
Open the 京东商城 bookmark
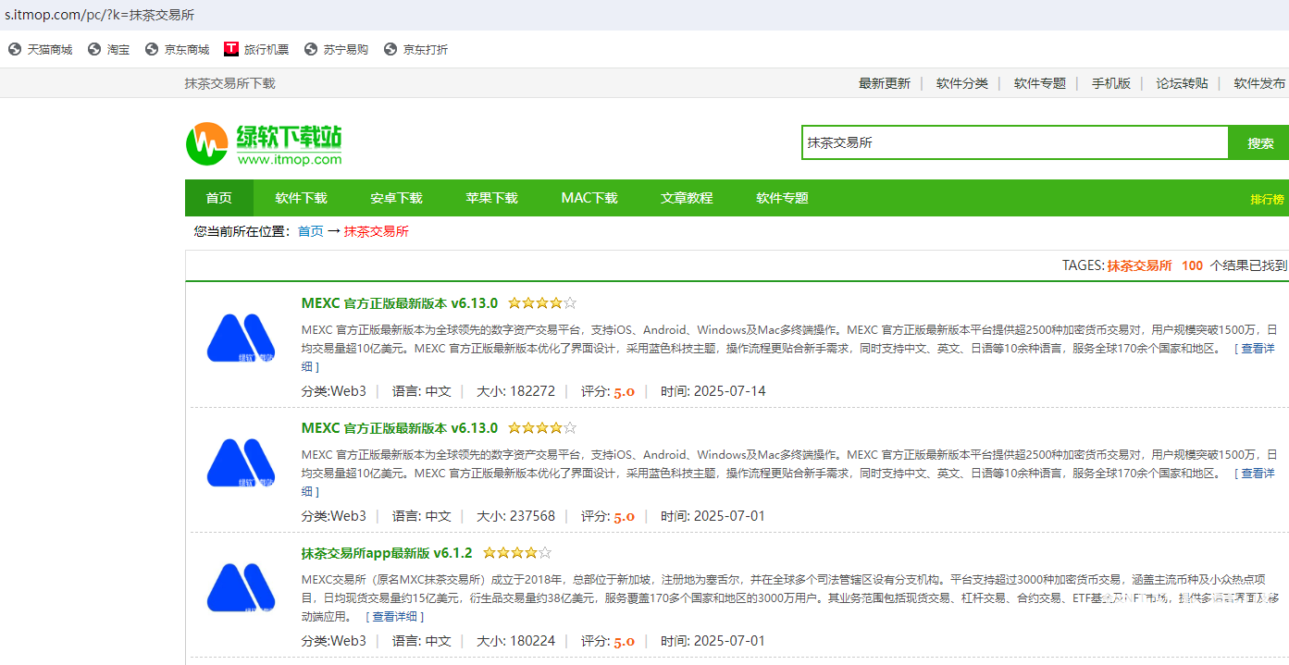click(177, 50)
